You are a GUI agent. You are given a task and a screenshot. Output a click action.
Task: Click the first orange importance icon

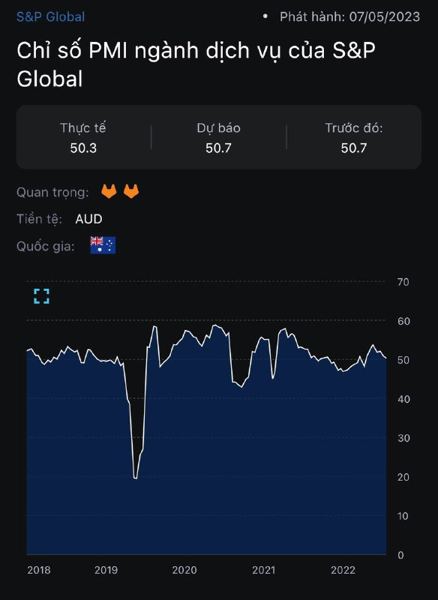(109, 191)
